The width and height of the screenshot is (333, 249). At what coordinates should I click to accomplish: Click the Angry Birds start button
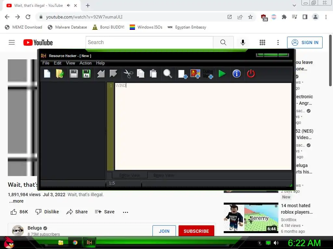point(9,243)
